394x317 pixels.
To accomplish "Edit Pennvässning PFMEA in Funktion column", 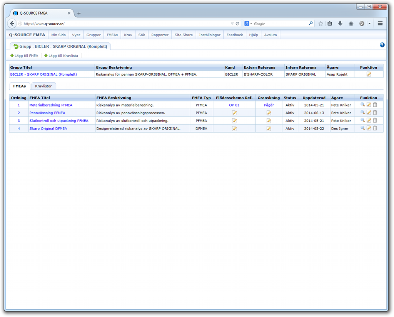I will [x=369, y=112].
